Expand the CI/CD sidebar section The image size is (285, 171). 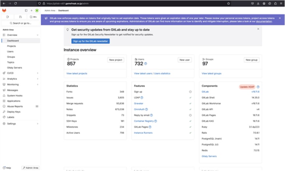38,73
